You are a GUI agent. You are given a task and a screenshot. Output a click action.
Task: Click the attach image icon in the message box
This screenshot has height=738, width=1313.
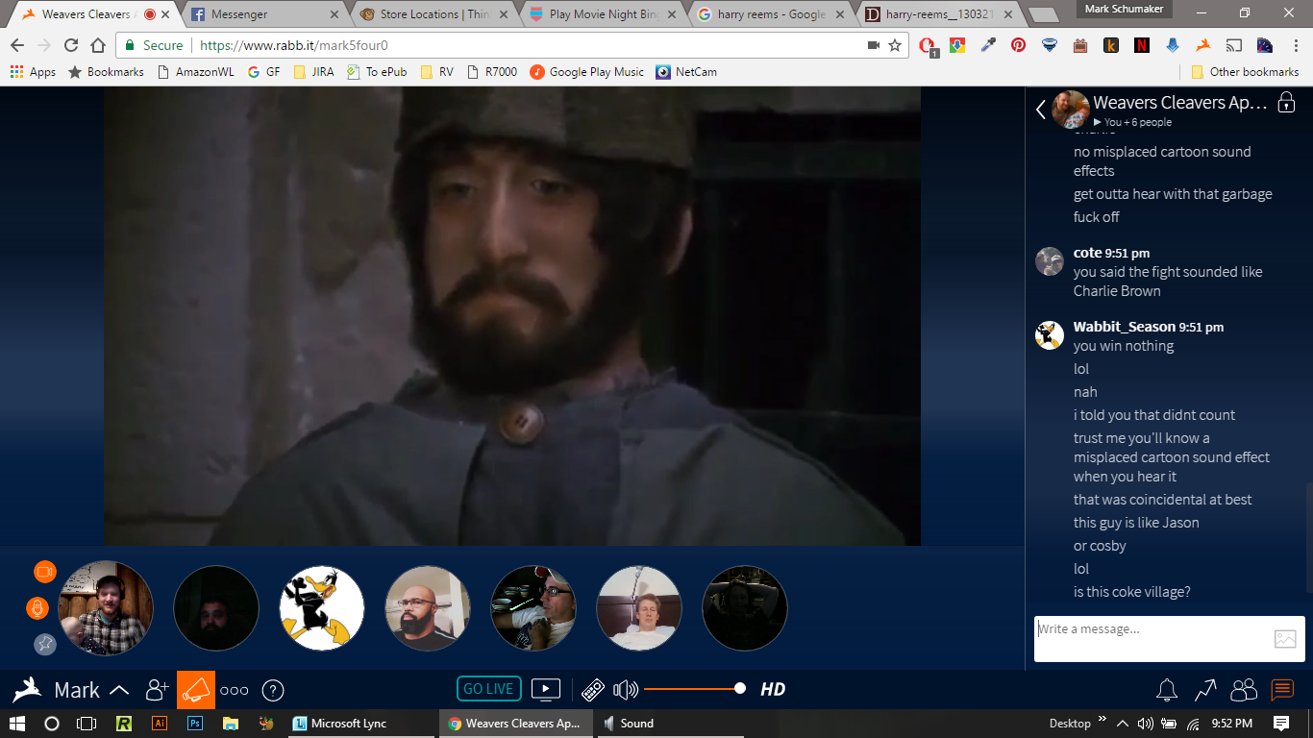tap(1285, 638)
